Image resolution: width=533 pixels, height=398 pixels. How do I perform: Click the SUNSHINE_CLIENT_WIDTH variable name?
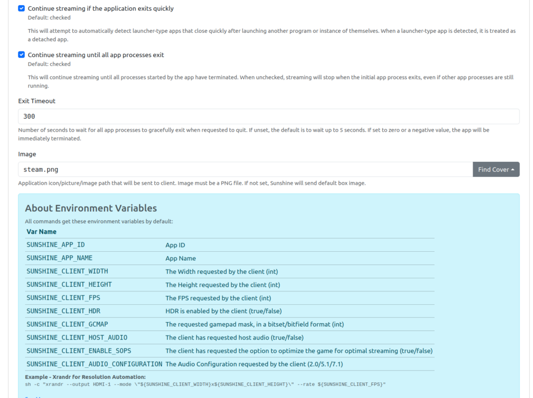[x=67, y=271]
